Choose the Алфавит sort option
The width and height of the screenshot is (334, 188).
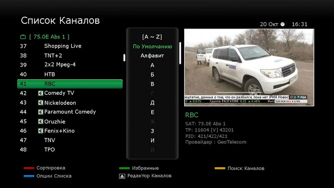click(x=152, y=56)
